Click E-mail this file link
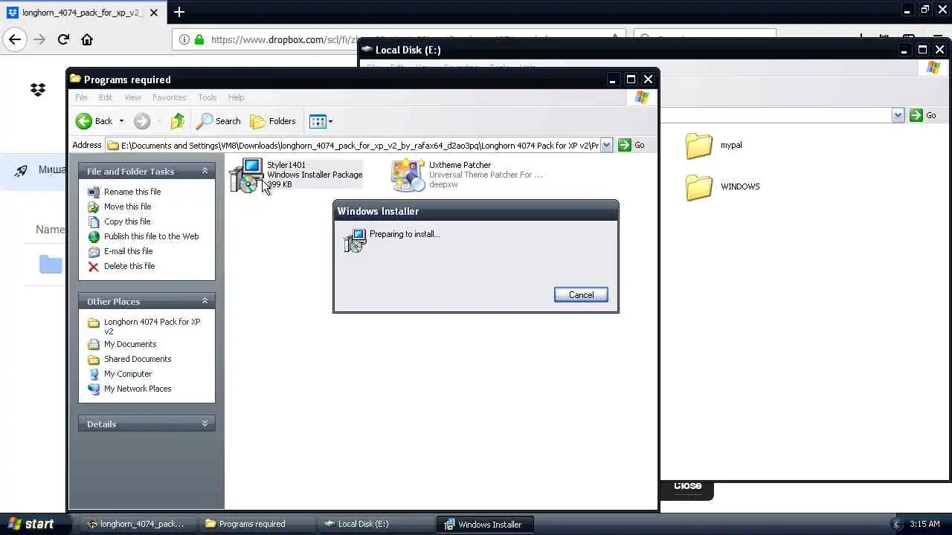 pos(128,251)
